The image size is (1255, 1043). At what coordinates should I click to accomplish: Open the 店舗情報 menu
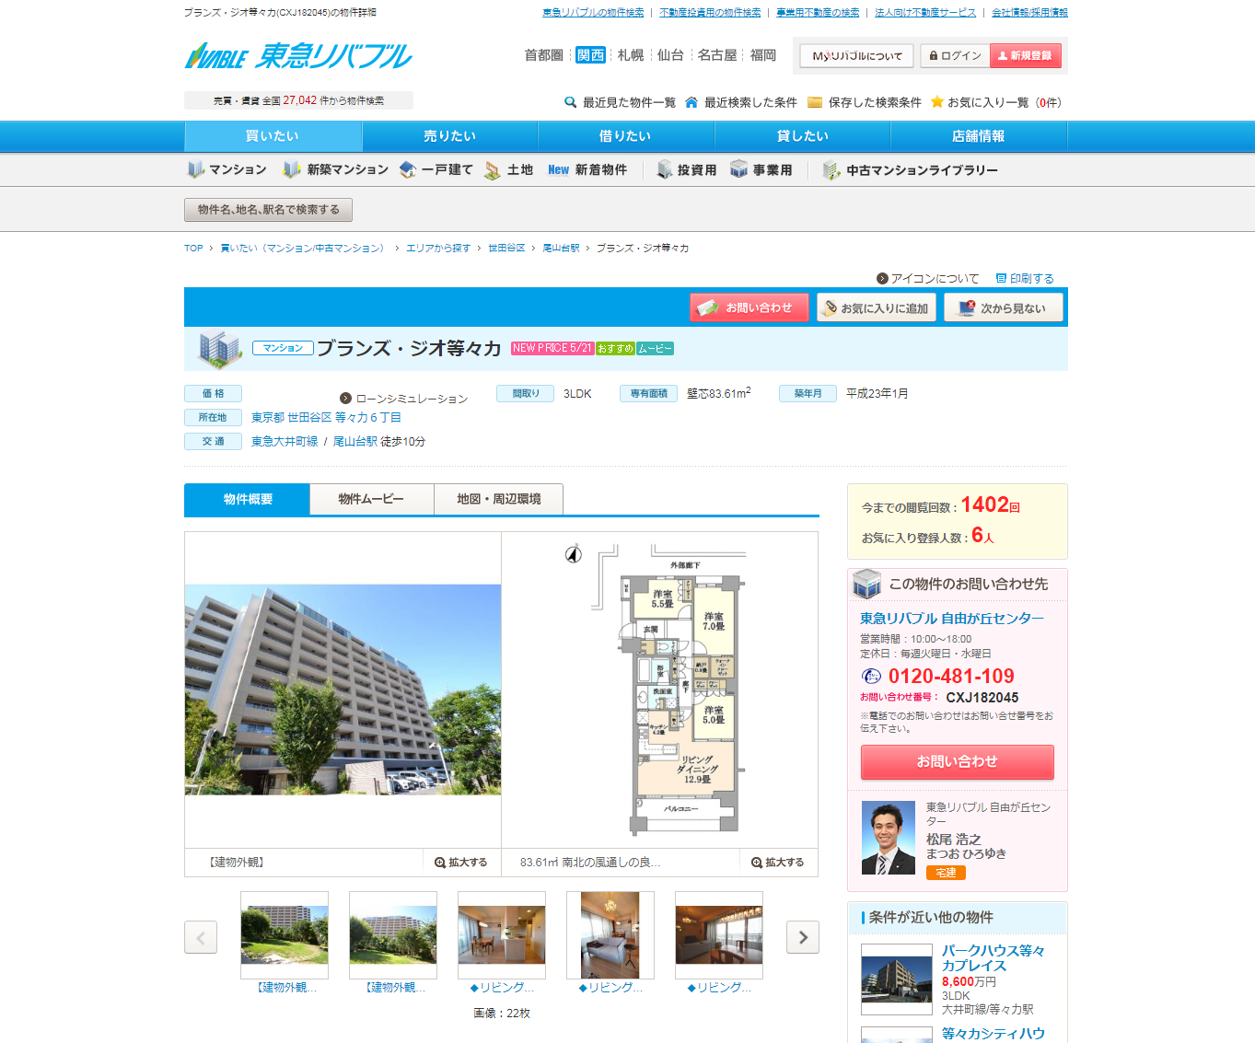[x=979, y=136]
